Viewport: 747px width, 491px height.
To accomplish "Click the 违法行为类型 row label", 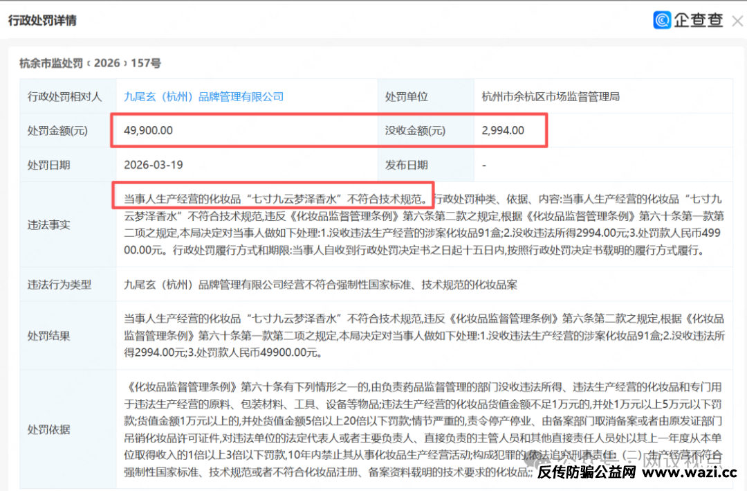I will point(59,284).
